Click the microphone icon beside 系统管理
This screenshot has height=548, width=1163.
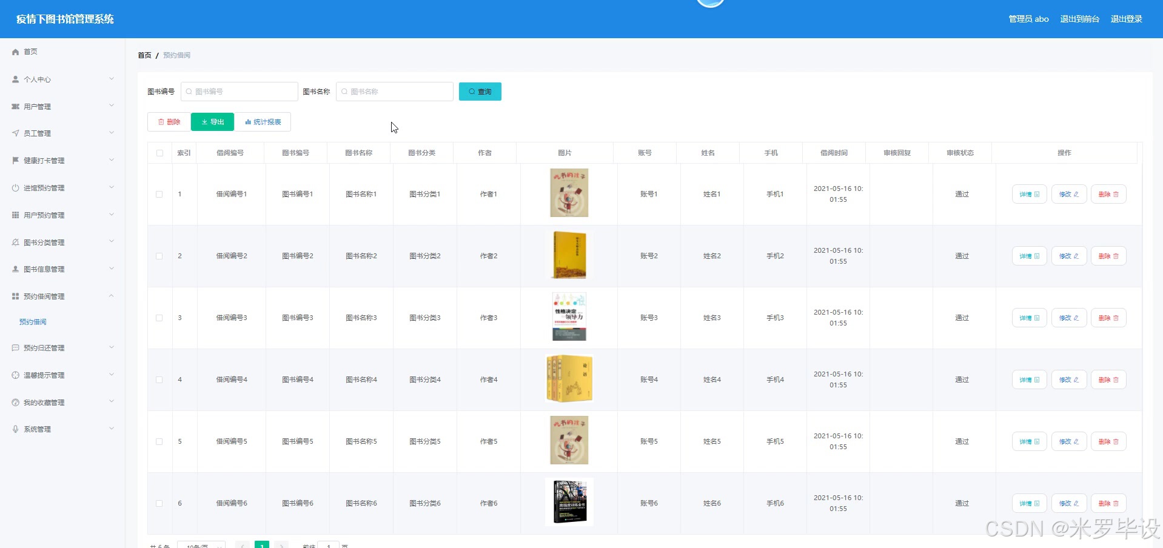pos(14,429)
